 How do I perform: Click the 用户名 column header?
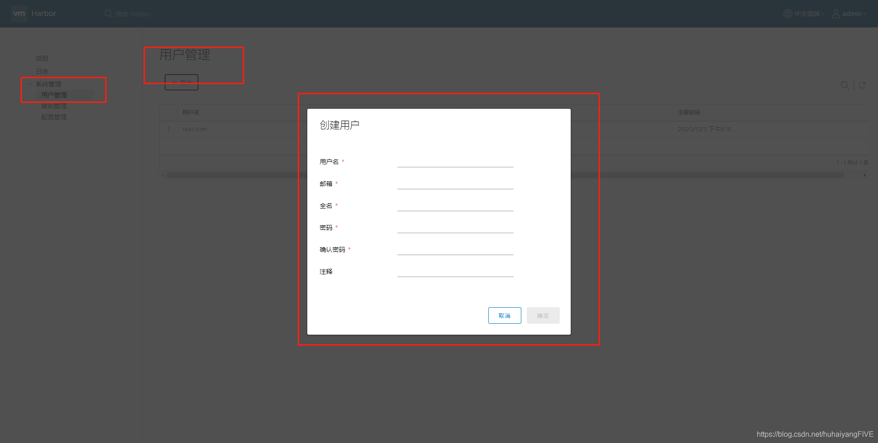click(191, 112)
